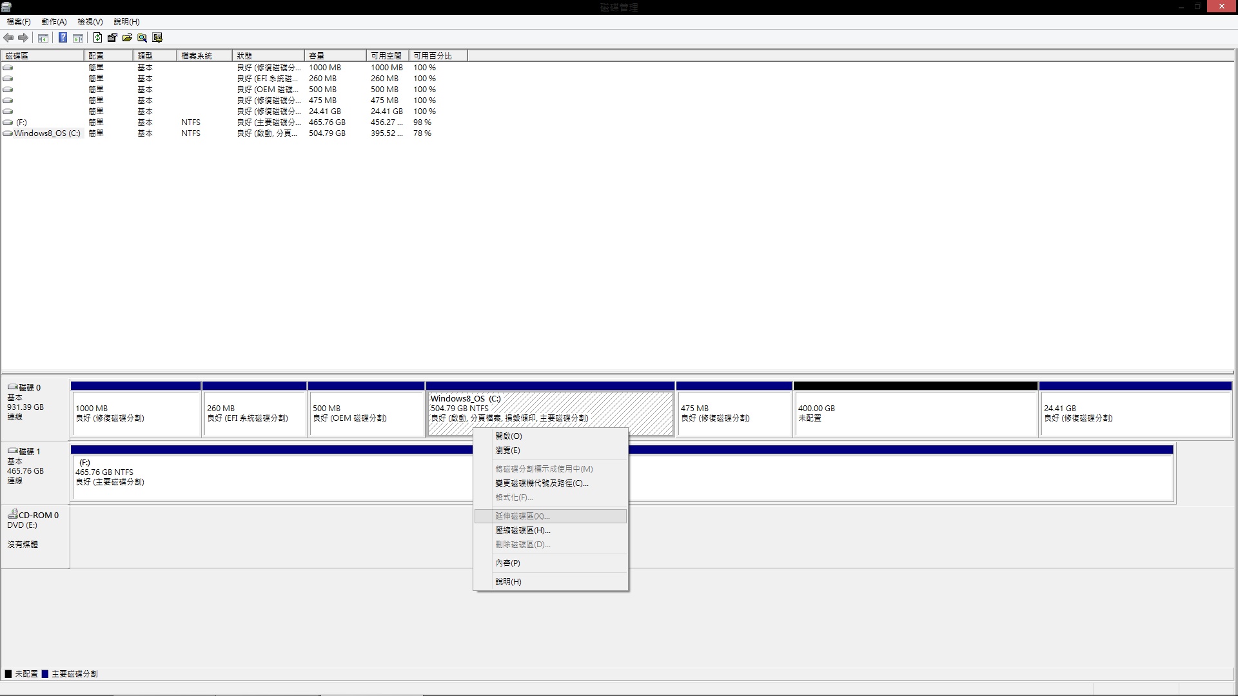This screenshot has height=696, width=1238.
Task: Click the show/hide action pane icon
Action: click(78, 38)
